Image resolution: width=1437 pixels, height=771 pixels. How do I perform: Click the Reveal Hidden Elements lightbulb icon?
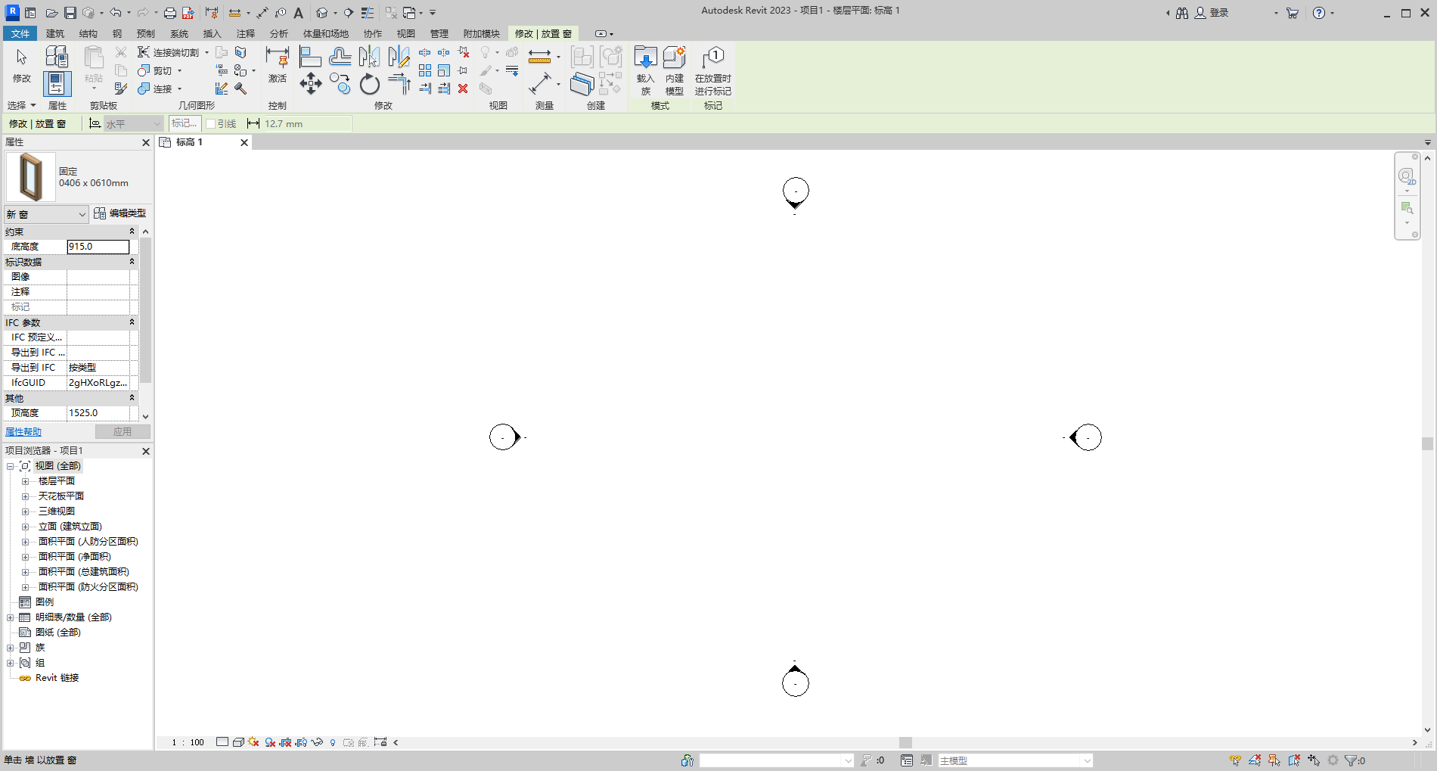point(333,742)
